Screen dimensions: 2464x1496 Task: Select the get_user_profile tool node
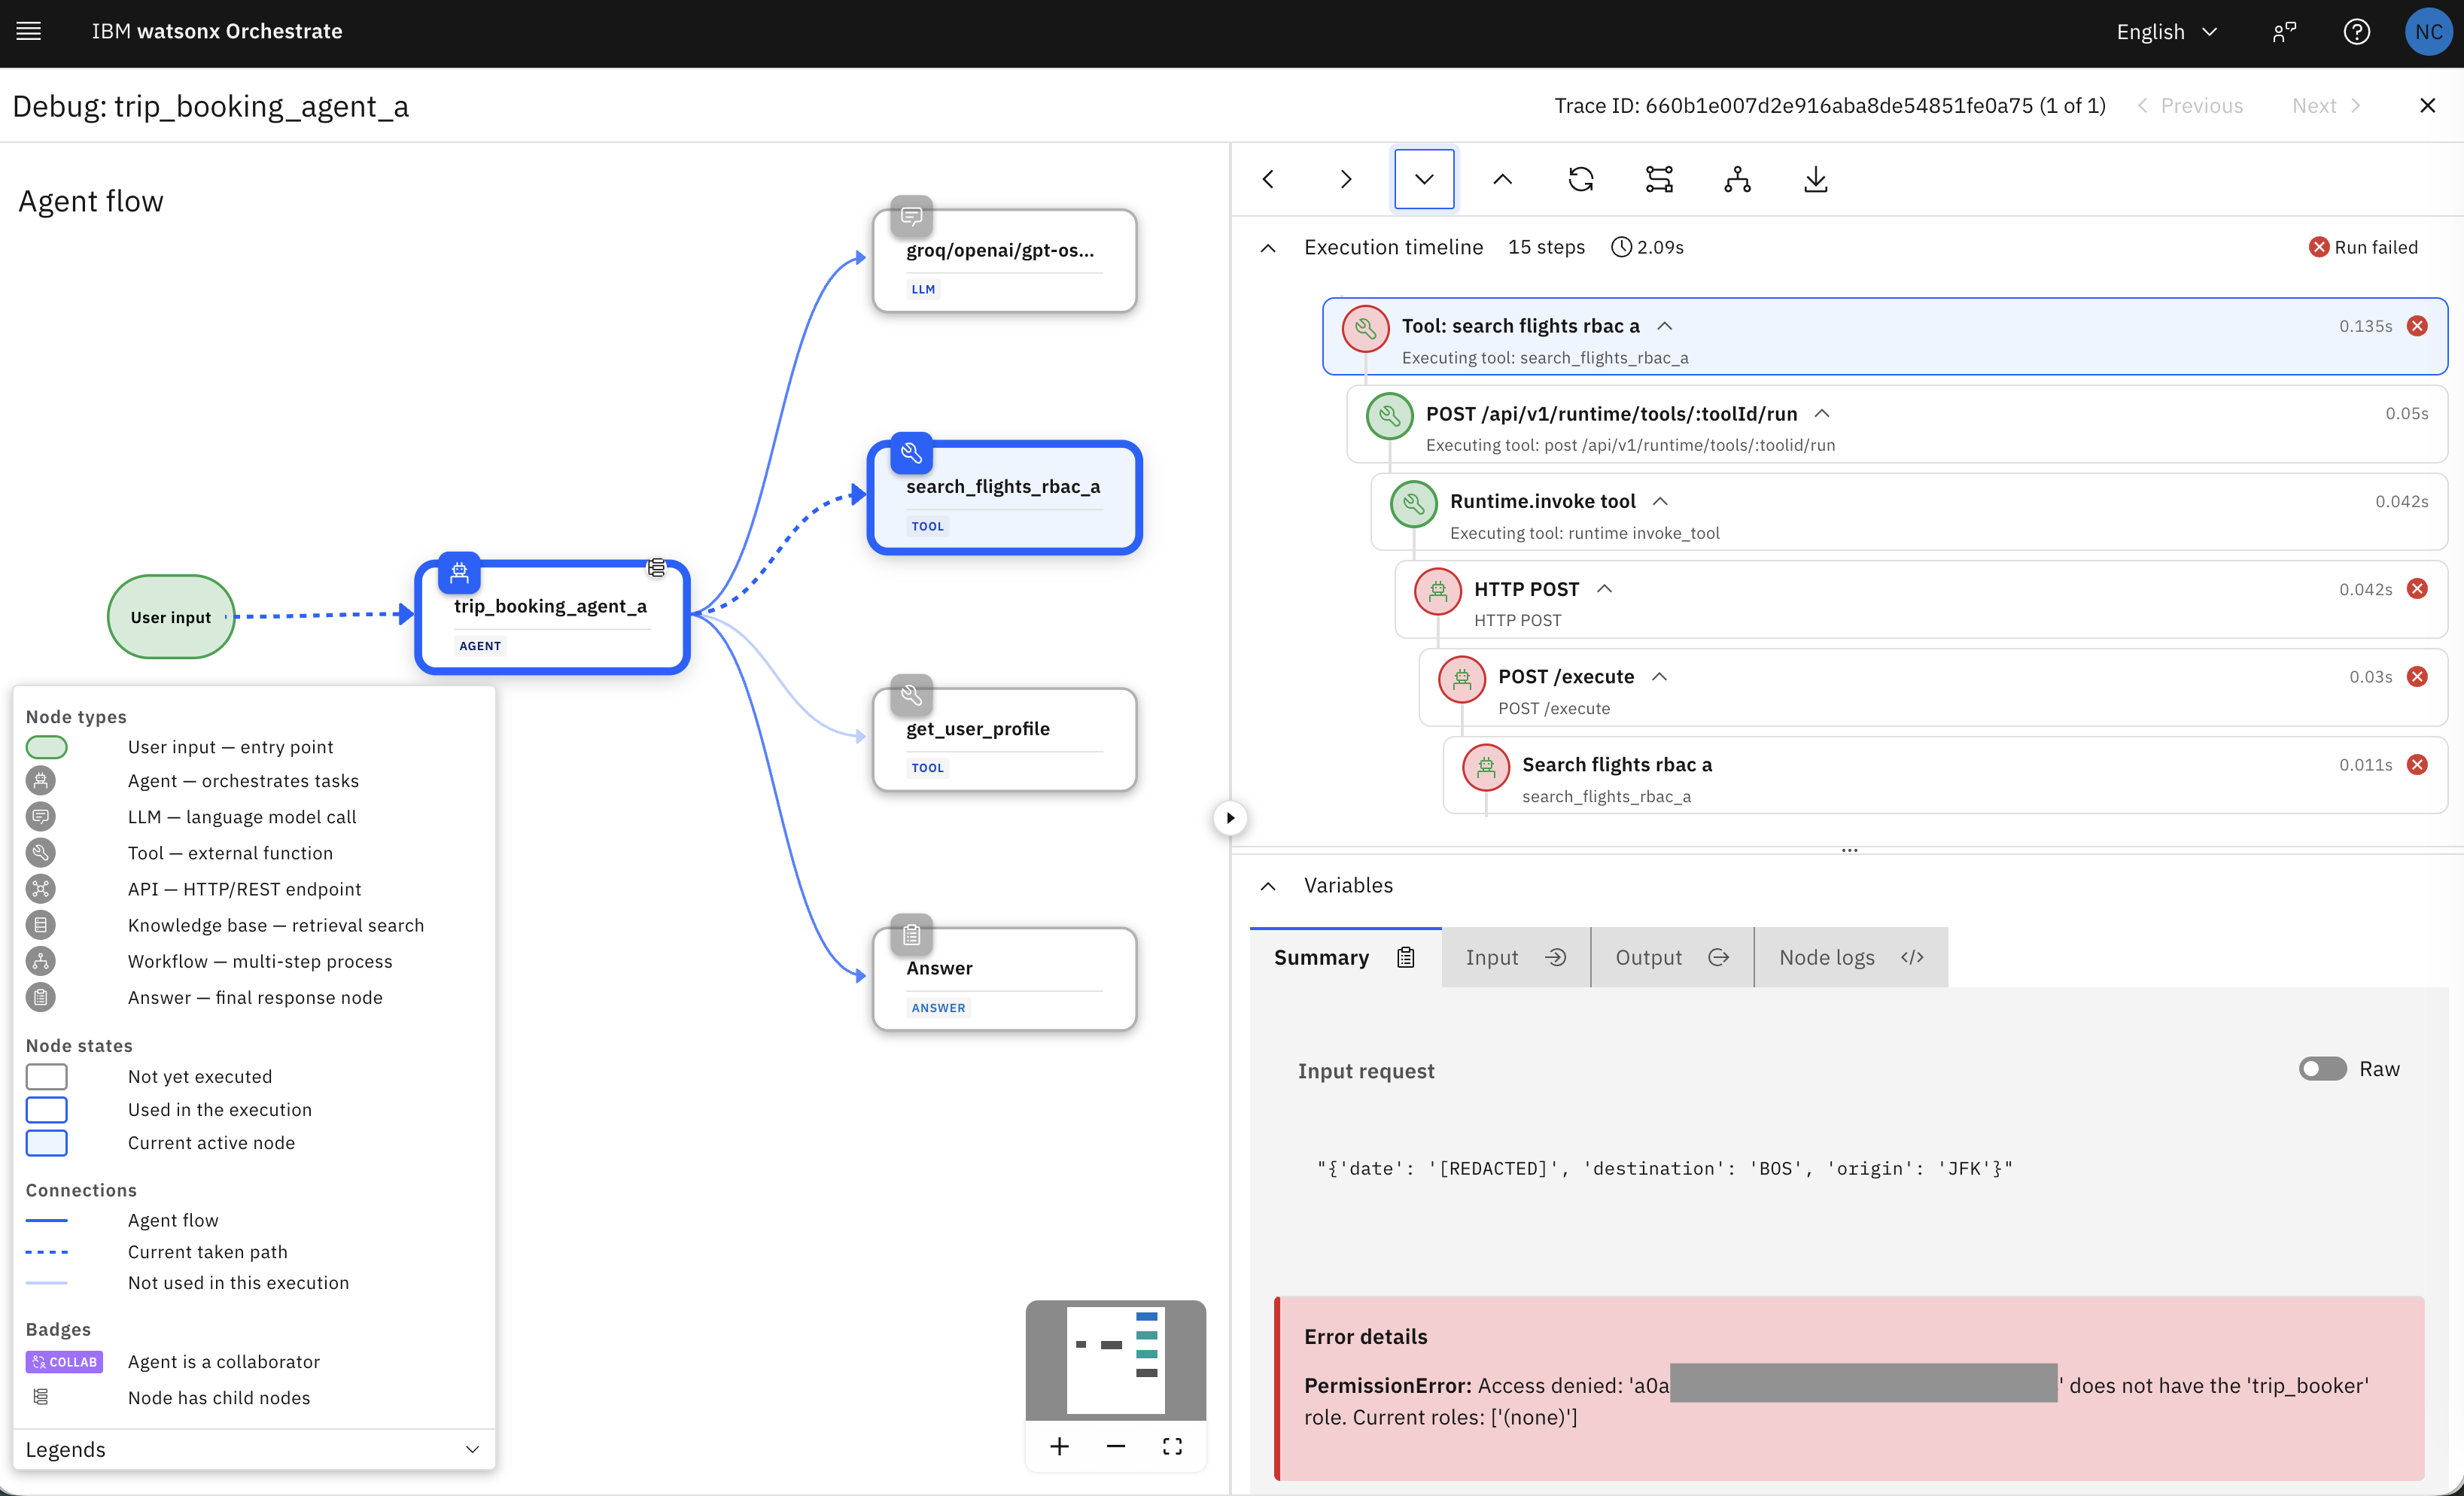1004,739
